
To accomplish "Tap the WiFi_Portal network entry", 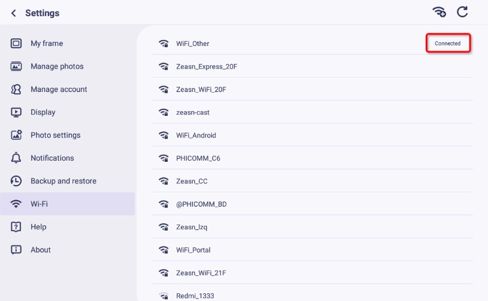I will tap(313, 250).
